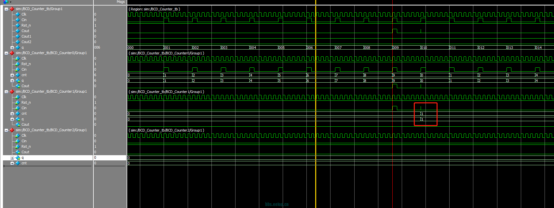Click Rst_n signal icon in BCD_Counter_tb group
The height and width of the screenshot is (208, 554).
coord(18,26)
